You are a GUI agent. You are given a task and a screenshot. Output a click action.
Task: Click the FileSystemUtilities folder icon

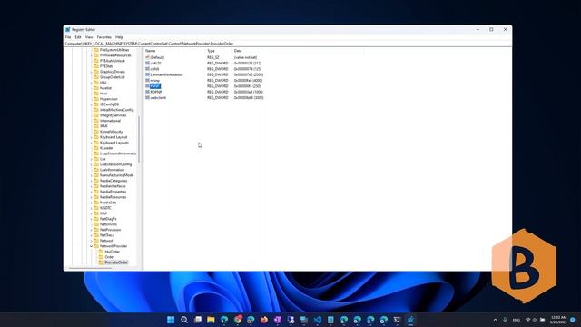(x=96, y=50)
